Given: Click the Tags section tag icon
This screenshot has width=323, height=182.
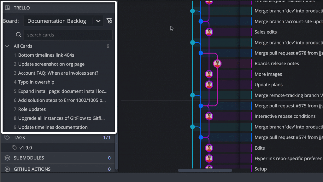Looking at the screenshot, I should [7, 138].
